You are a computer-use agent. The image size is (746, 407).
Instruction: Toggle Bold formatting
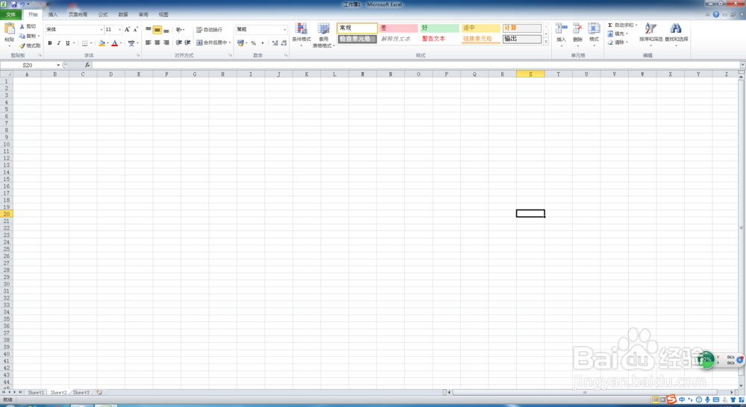tap(50, 43)
